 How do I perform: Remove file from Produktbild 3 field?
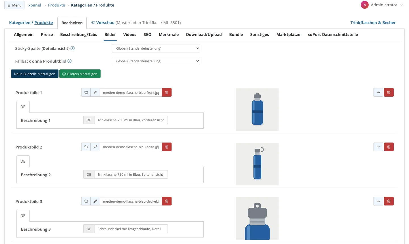point(167,201)
